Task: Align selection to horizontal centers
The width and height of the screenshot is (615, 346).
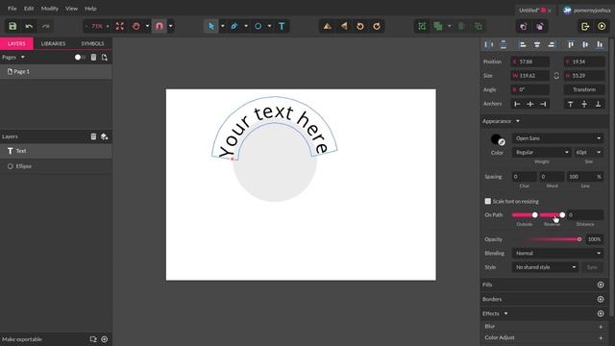Action: [x=537, y=45]
